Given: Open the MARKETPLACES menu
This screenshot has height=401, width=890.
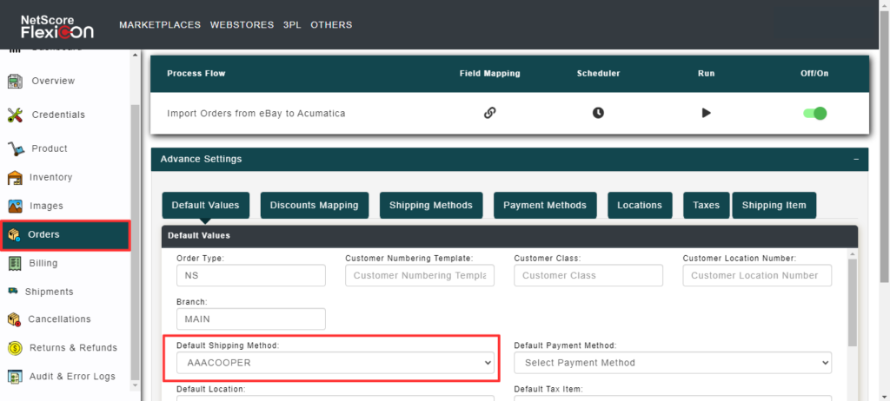Looking at the screenshot, I should [160, 25].
